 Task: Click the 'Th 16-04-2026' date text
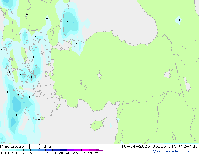click(132, 146)
